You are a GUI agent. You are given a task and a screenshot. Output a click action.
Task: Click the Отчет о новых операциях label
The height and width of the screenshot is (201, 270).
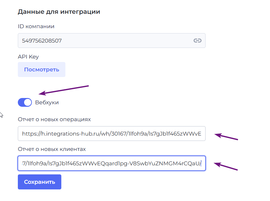pyautogui.click(x=54, y=119)
